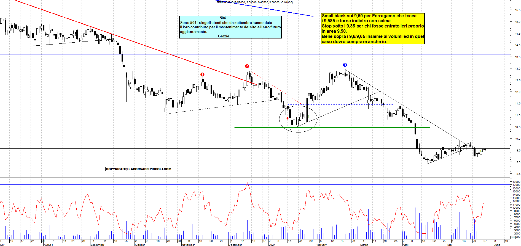
Task: Select the FERRAGAMO title quote text at top
Action: click(255, 2)
